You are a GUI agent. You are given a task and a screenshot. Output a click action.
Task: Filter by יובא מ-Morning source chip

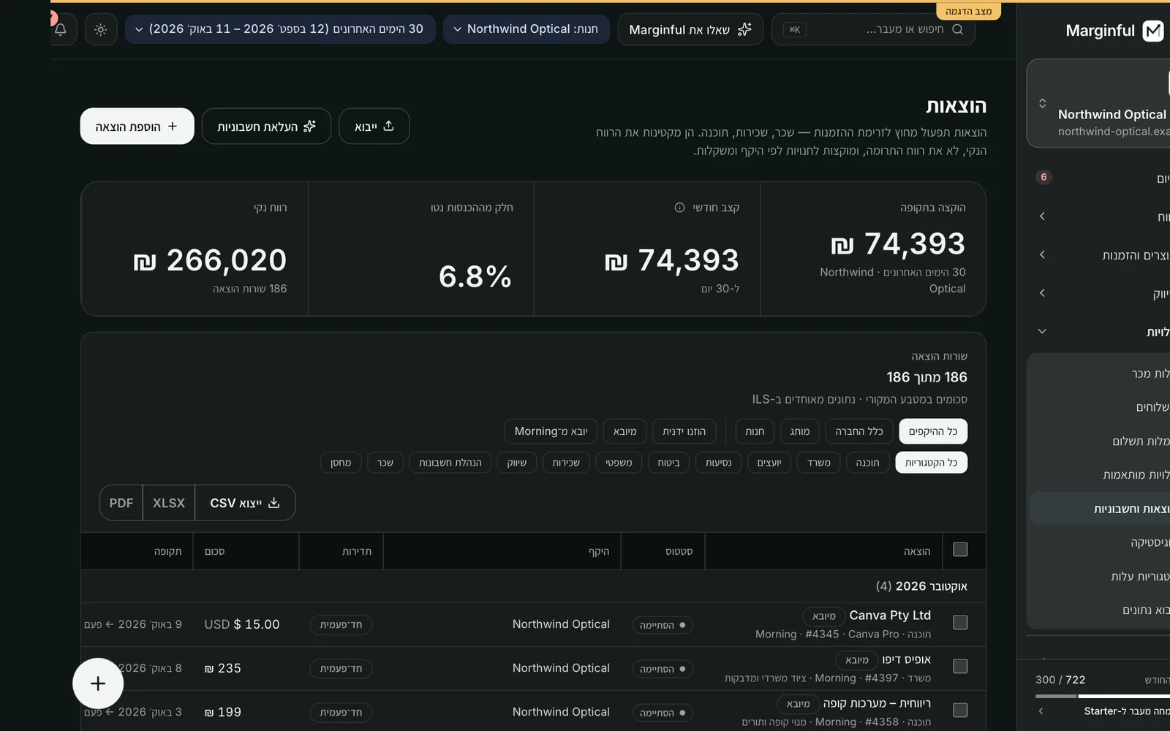(551, 431)
